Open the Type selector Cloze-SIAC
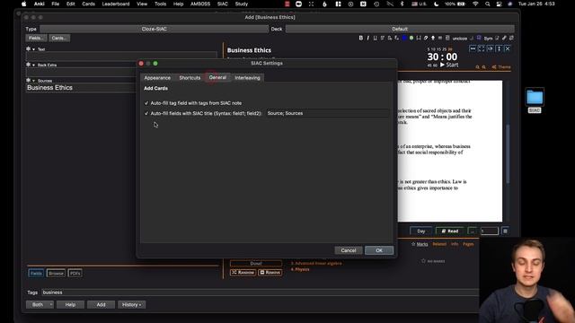Image resolution: width=575 pixels, height=323 pixels. coord(154,29)
